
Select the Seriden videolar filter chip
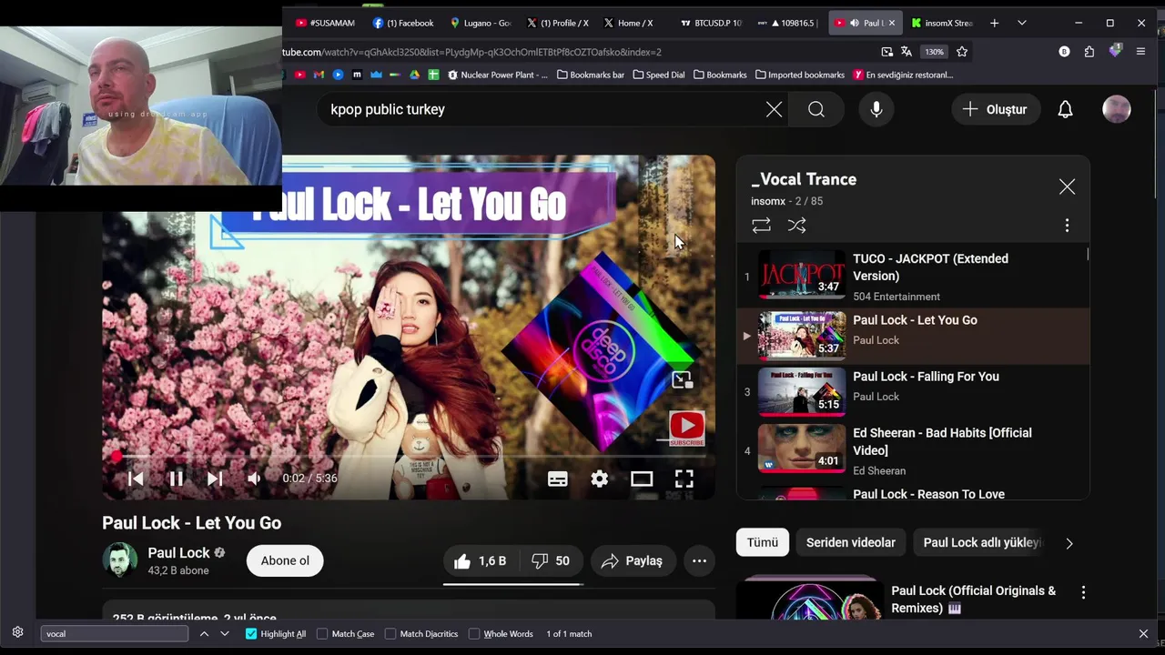coord(850,542)
